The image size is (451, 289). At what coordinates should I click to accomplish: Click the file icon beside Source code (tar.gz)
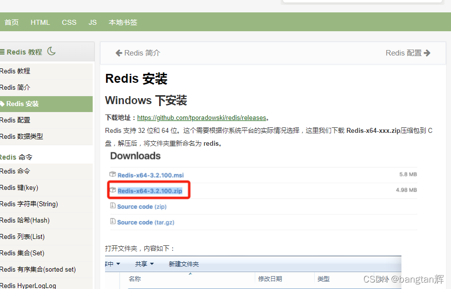[x=113, y=221]
